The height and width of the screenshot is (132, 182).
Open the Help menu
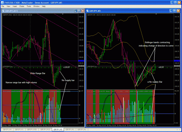point(44,6)
